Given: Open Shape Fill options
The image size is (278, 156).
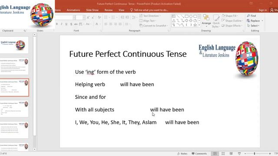Looking at the screenshot, I should [x=230, y=16].
